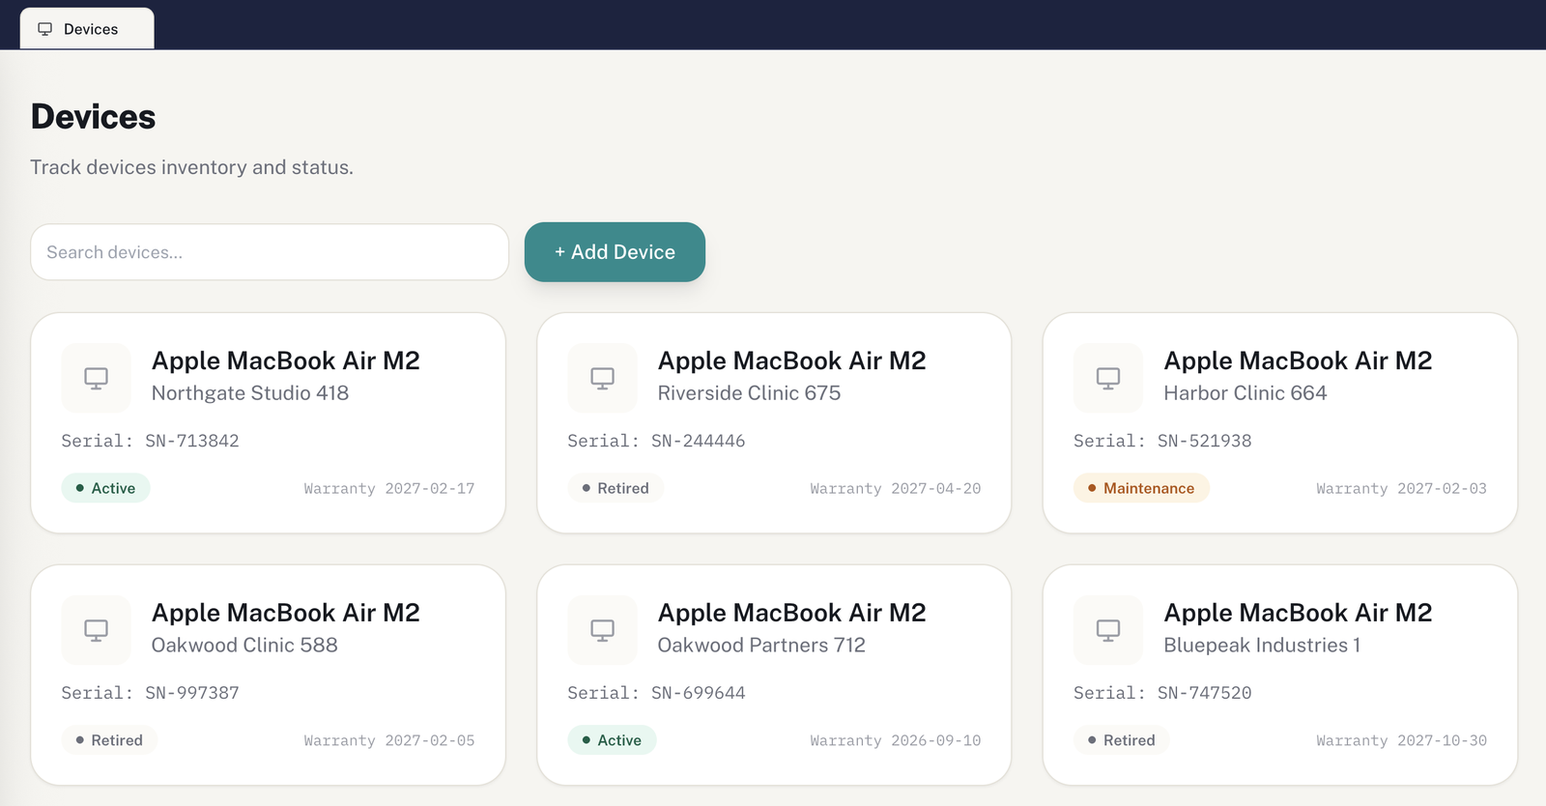Image resolution: width=1546 pixels, height=806 pixels.
Task: Open the Devices tab
Action: 87,29
